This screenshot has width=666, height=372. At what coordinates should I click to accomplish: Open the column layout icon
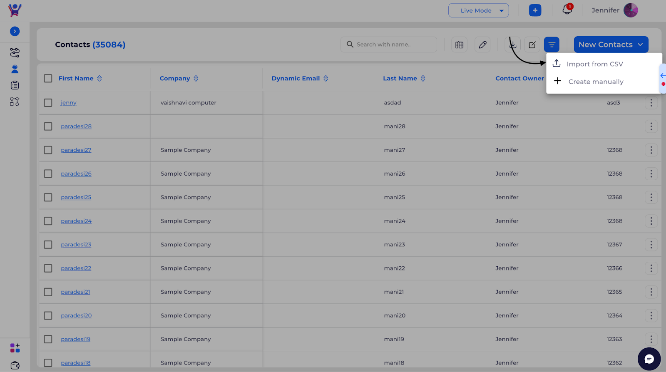[459, 45]
